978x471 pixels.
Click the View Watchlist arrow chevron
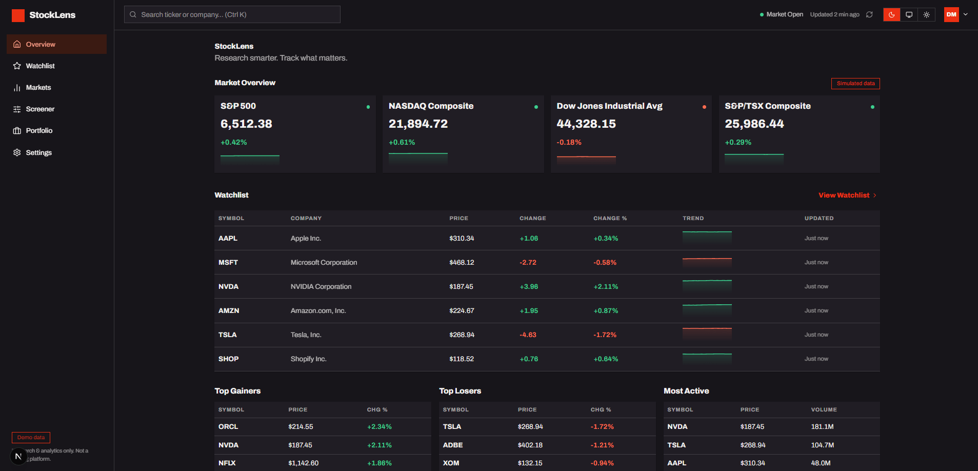pyautogui.click(x=874, y=195)
